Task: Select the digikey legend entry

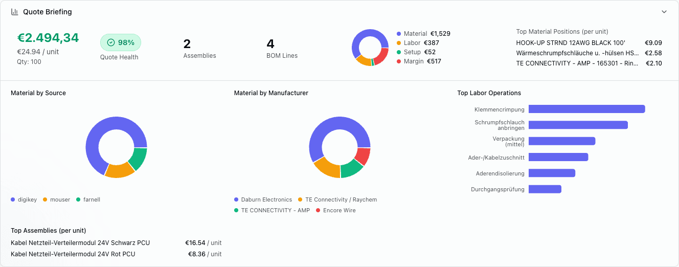Action: (24, 199)
